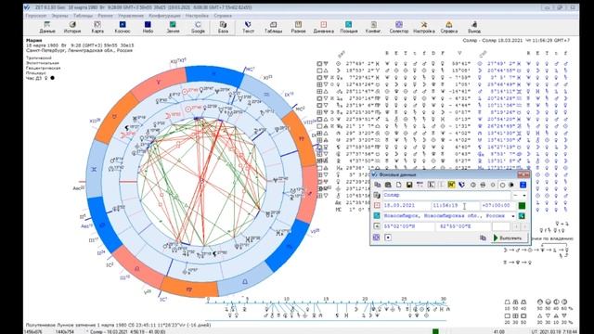Click the Мария chart name header
The image size is (594, 334).
33,40
